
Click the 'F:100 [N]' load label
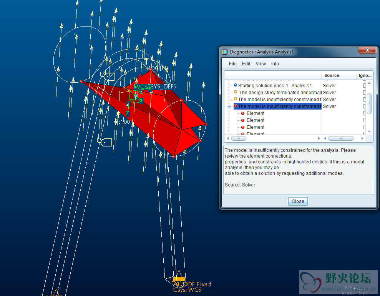(x=156, y=68)
